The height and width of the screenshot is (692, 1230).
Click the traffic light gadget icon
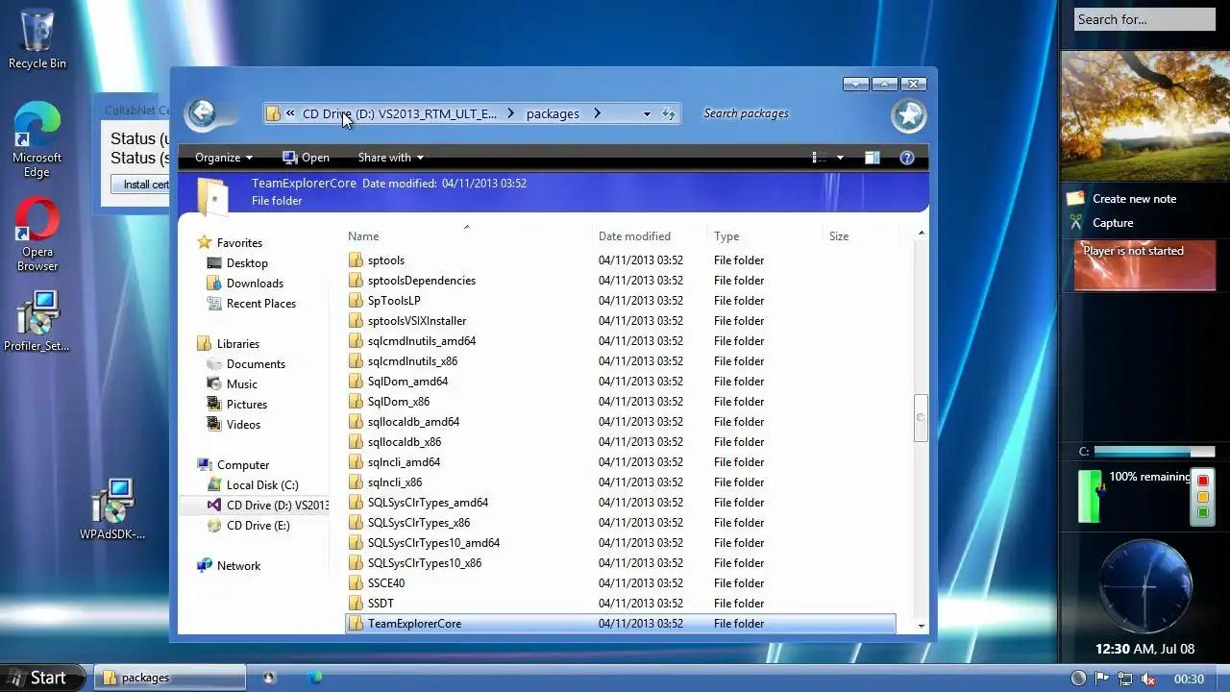pos(1202,496)
